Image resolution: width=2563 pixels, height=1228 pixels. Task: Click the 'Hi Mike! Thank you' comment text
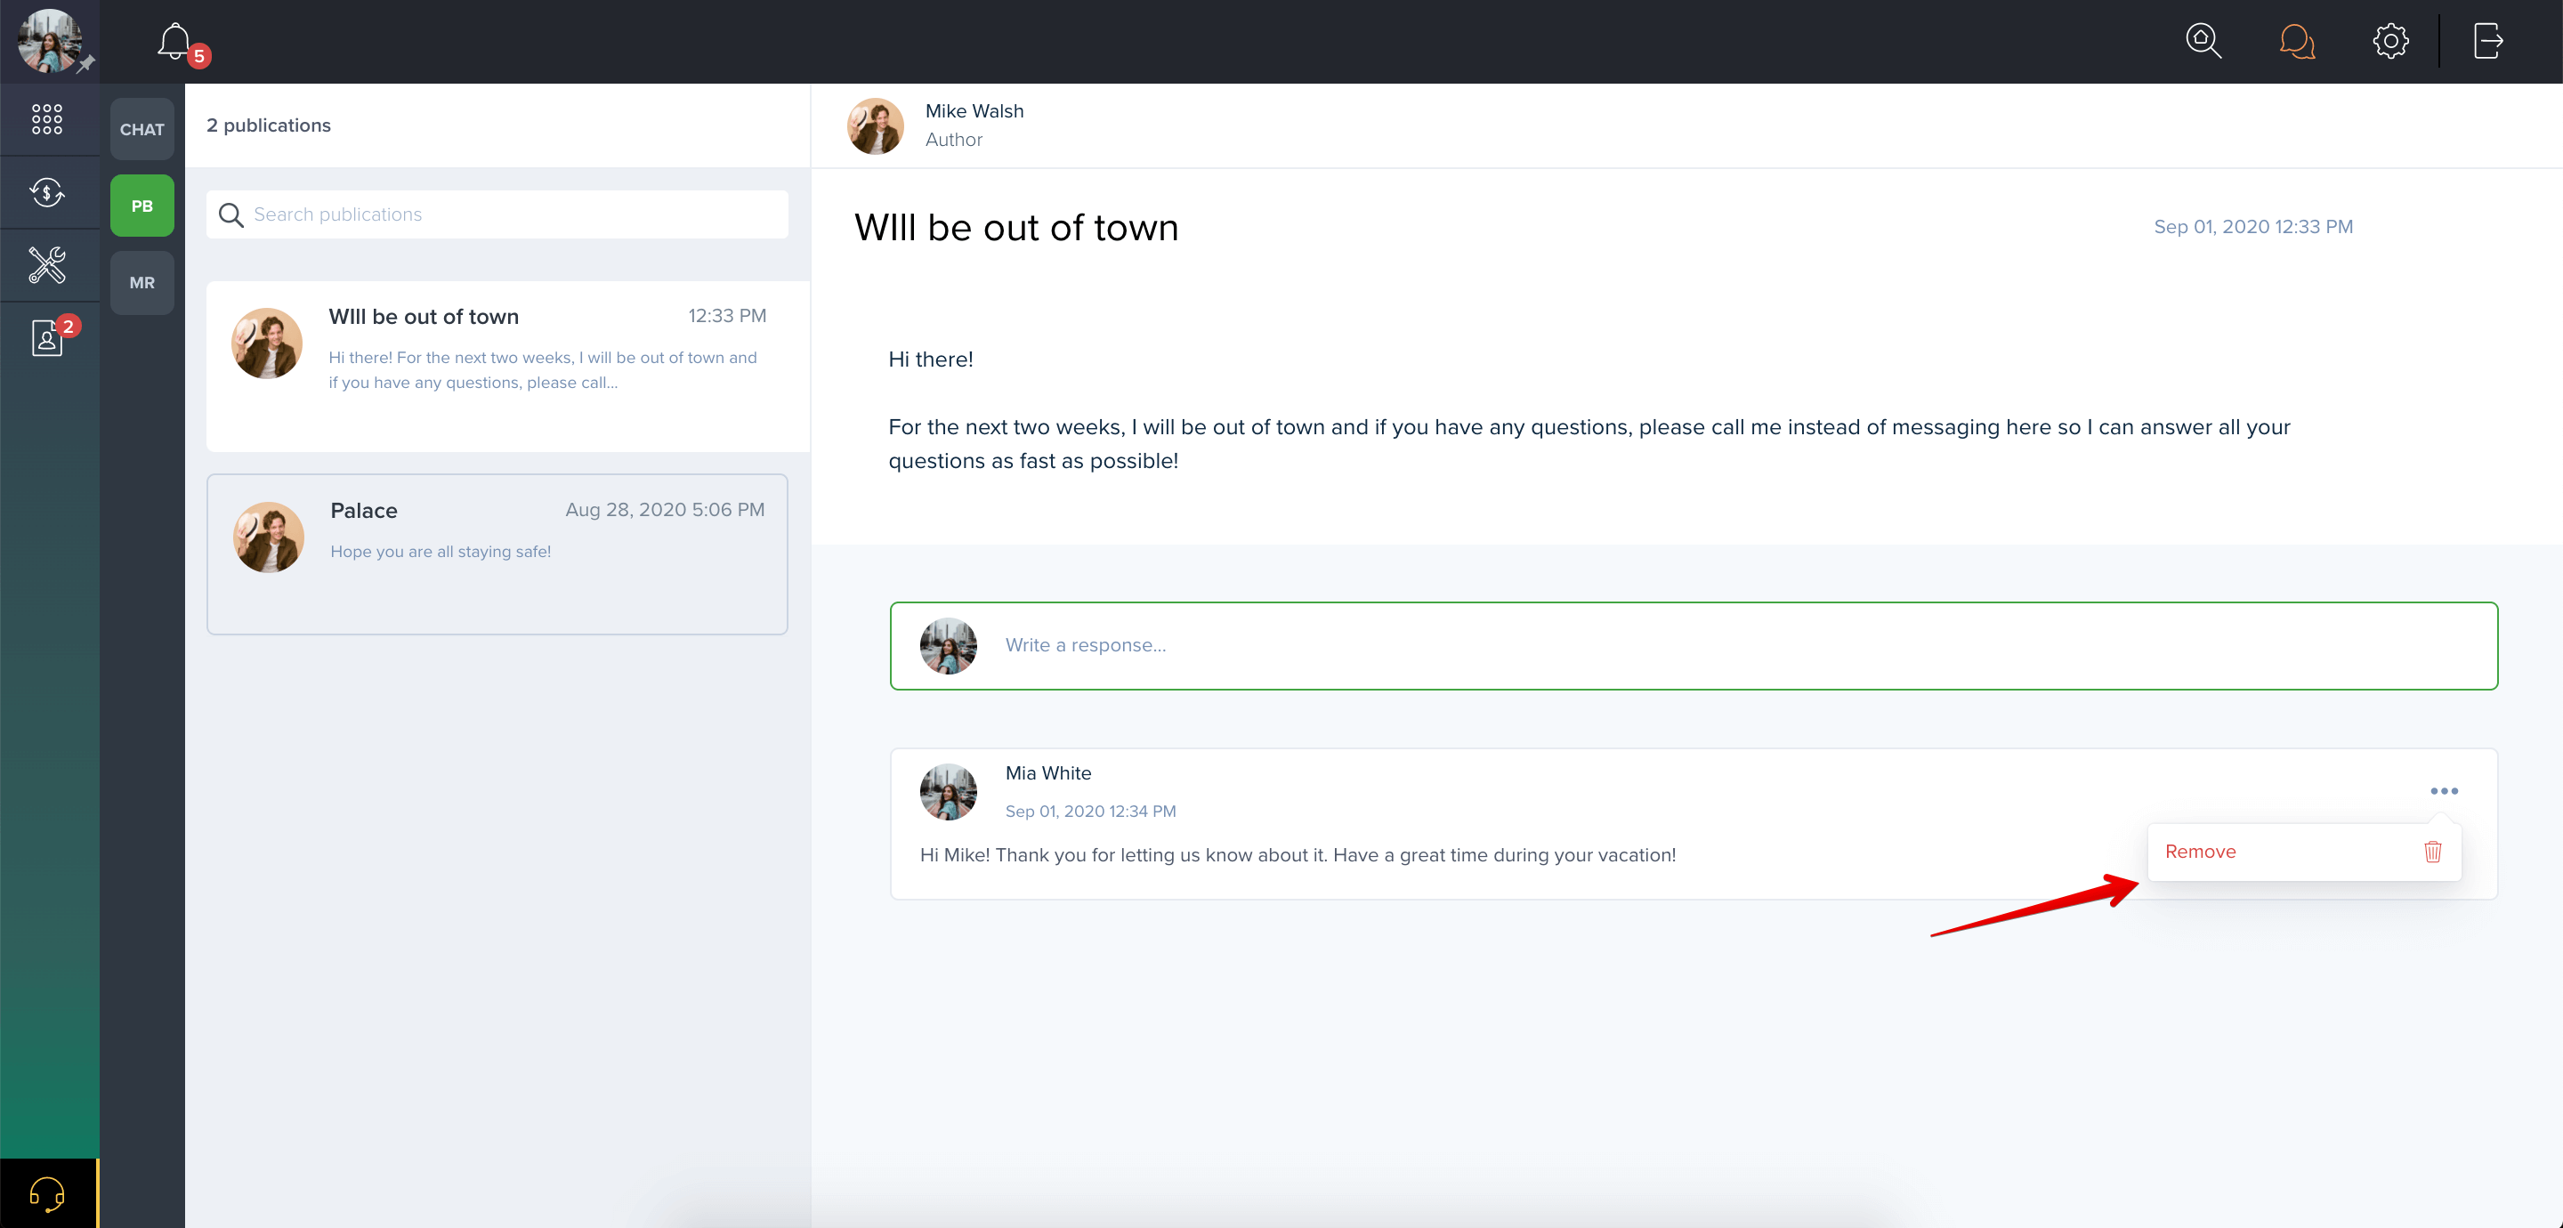coord(1298,855)
